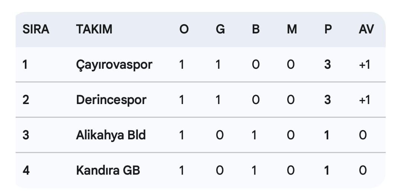Click rank number 4 beside Kandıra GB
Image resolution: width=401 pixels, height=191 pixels.
(x=26, y=170)
